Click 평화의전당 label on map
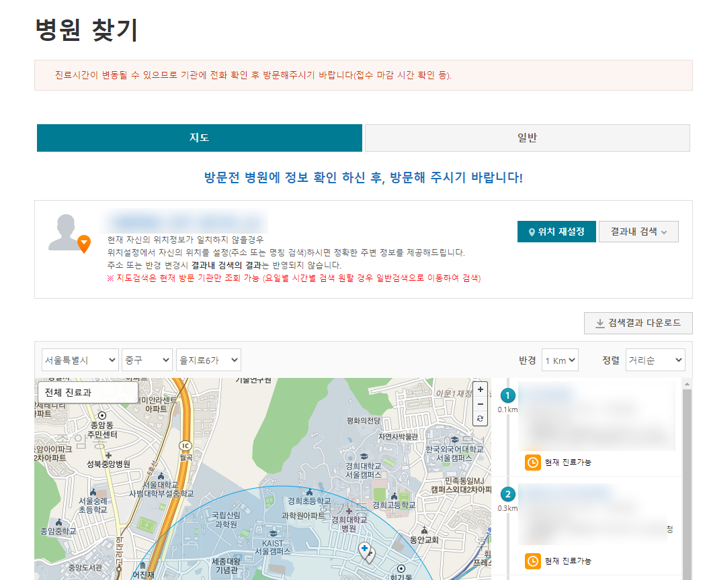705x580 pixels. click(x=364, y=420)
